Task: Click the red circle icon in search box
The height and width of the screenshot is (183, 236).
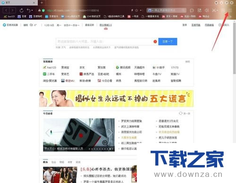Action: [x=155, y=41]
